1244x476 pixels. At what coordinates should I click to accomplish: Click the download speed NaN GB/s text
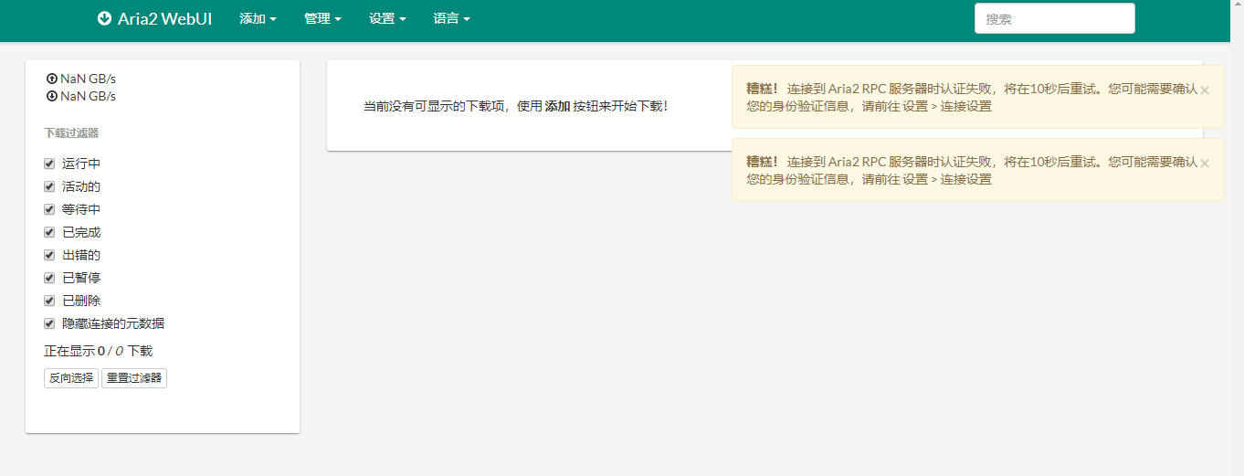pyautogui.click(x=88, y=96)
